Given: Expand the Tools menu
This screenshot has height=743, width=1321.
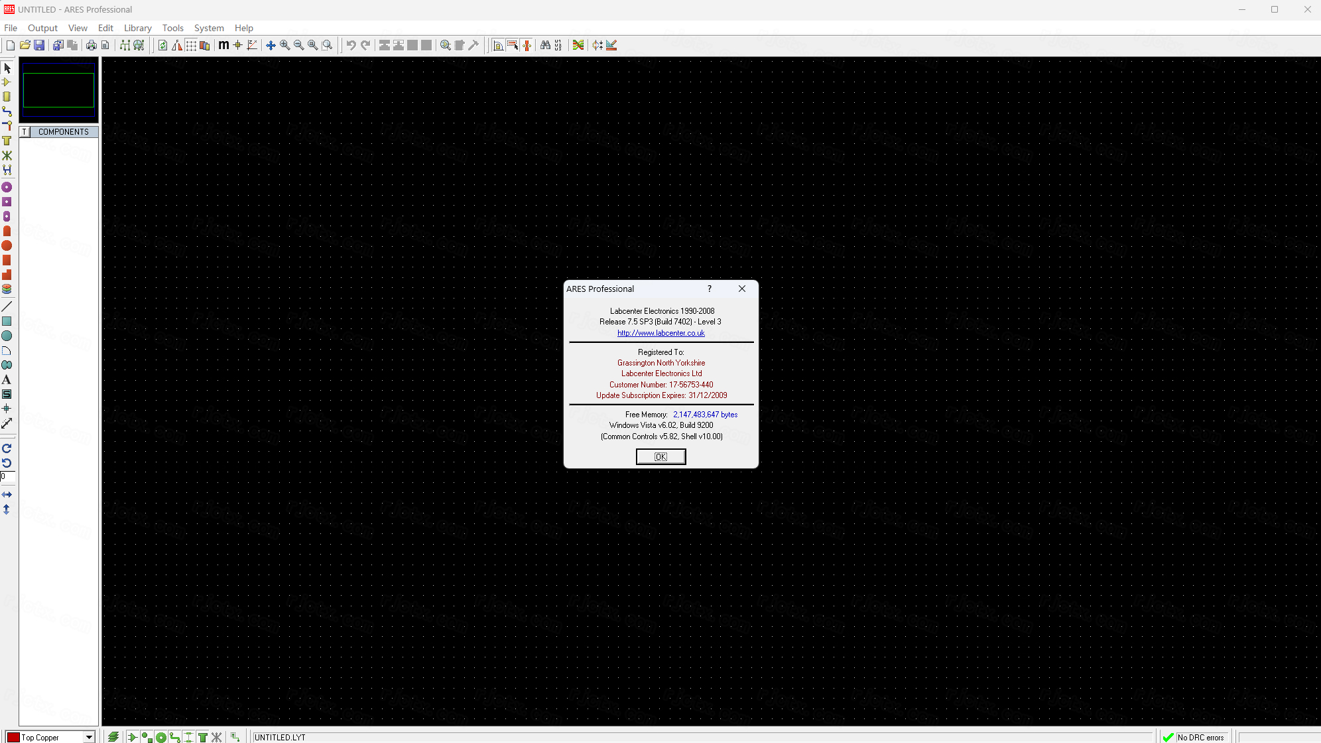Looking at the screenshot, I should coord(172,27).
